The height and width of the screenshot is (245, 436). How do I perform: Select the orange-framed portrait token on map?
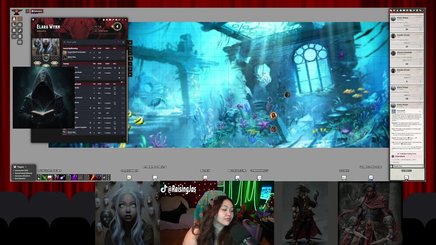[274, 115]
